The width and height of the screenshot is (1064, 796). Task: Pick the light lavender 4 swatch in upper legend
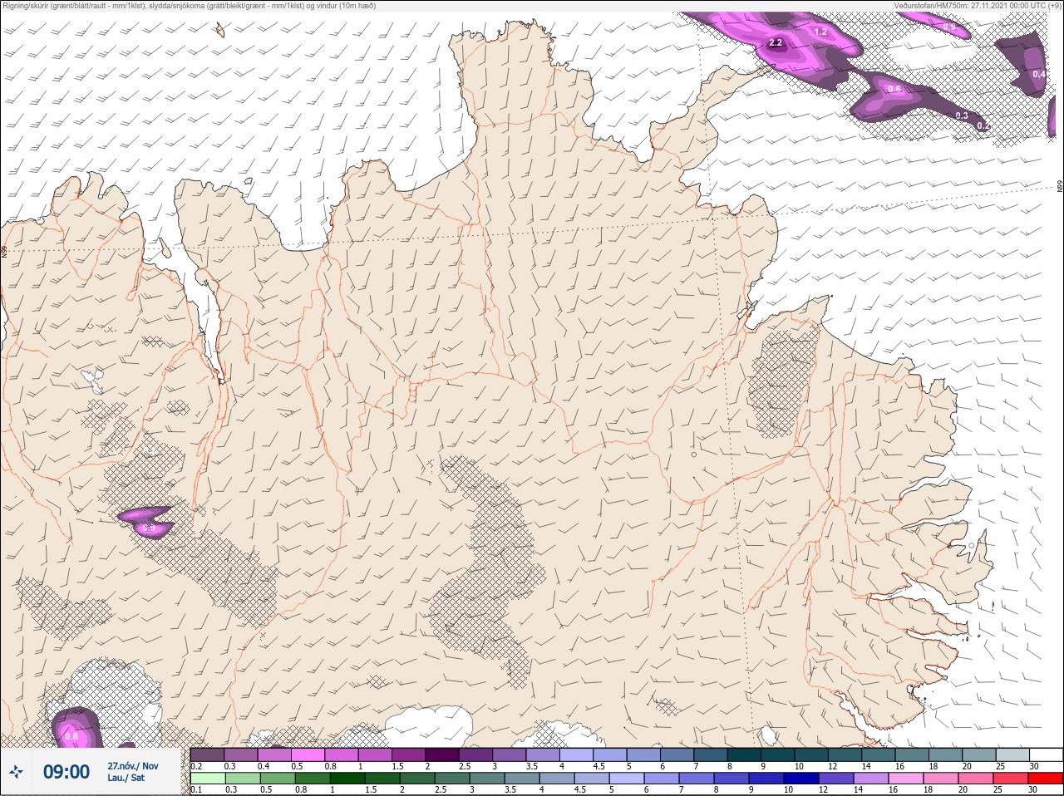tap(576, 754)
